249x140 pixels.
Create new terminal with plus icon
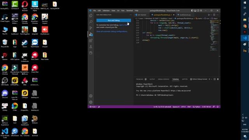[x=209, y=79]
